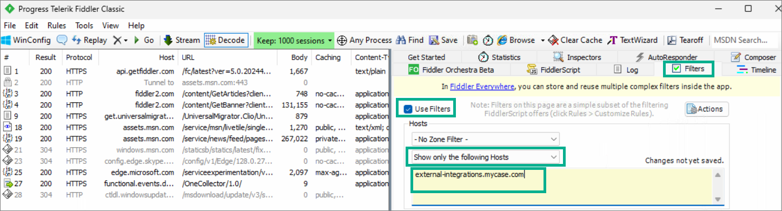Open the Timeline tab
This screenshot has width=782, height=211.
[757, 69]
